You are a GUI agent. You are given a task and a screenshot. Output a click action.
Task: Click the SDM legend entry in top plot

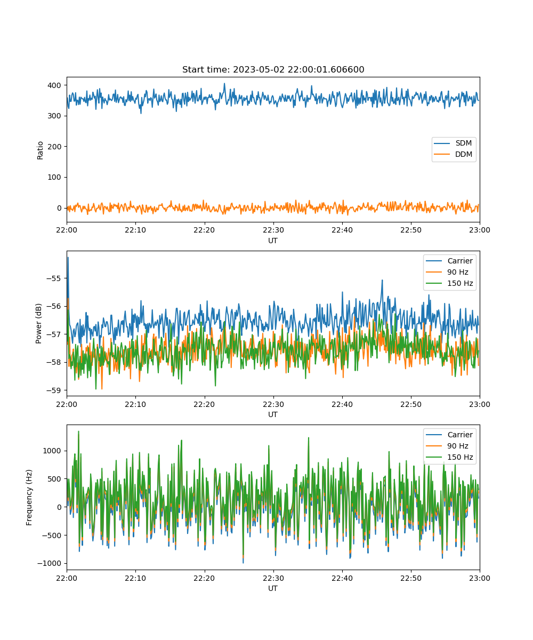(x=463, y=143)
